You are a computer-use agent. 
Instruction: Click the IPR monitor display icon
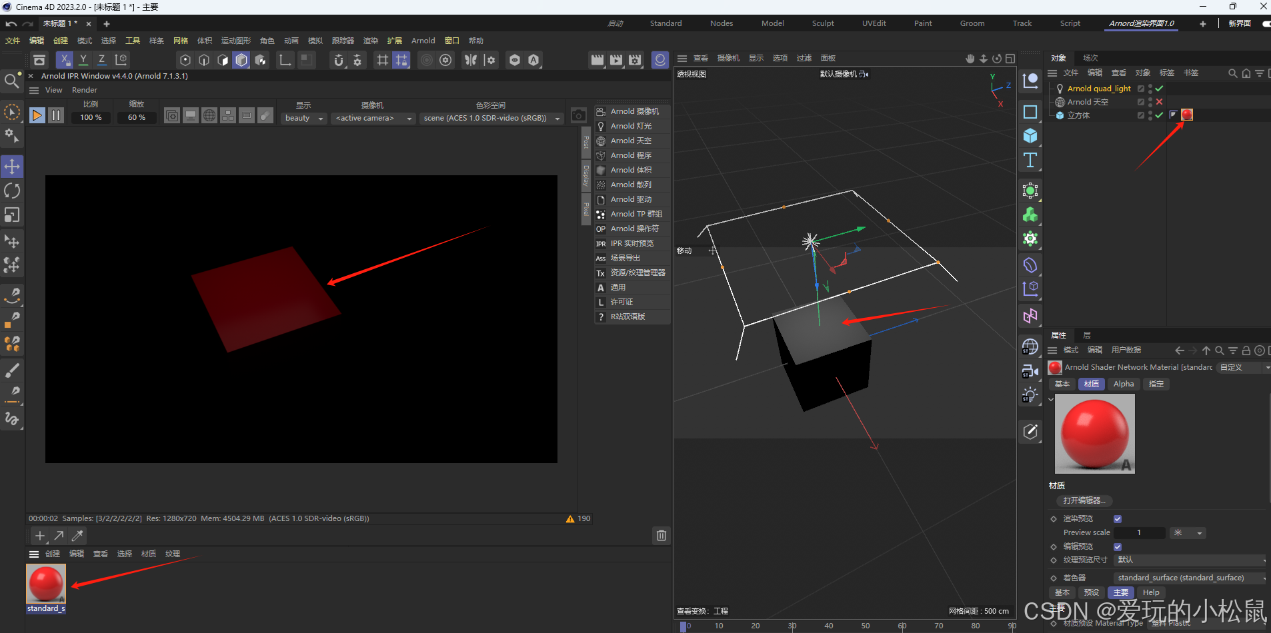click(191, 116)
